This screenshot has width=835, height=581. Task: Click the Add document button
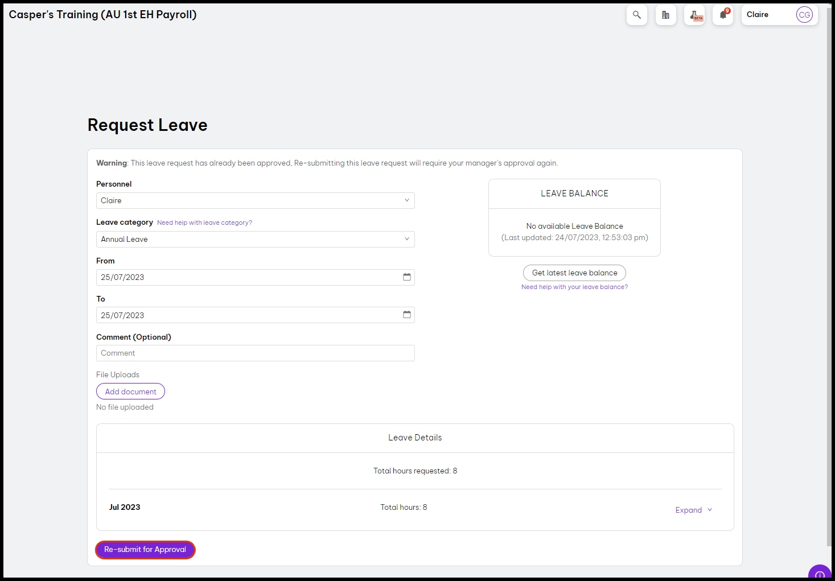point(130,392)
